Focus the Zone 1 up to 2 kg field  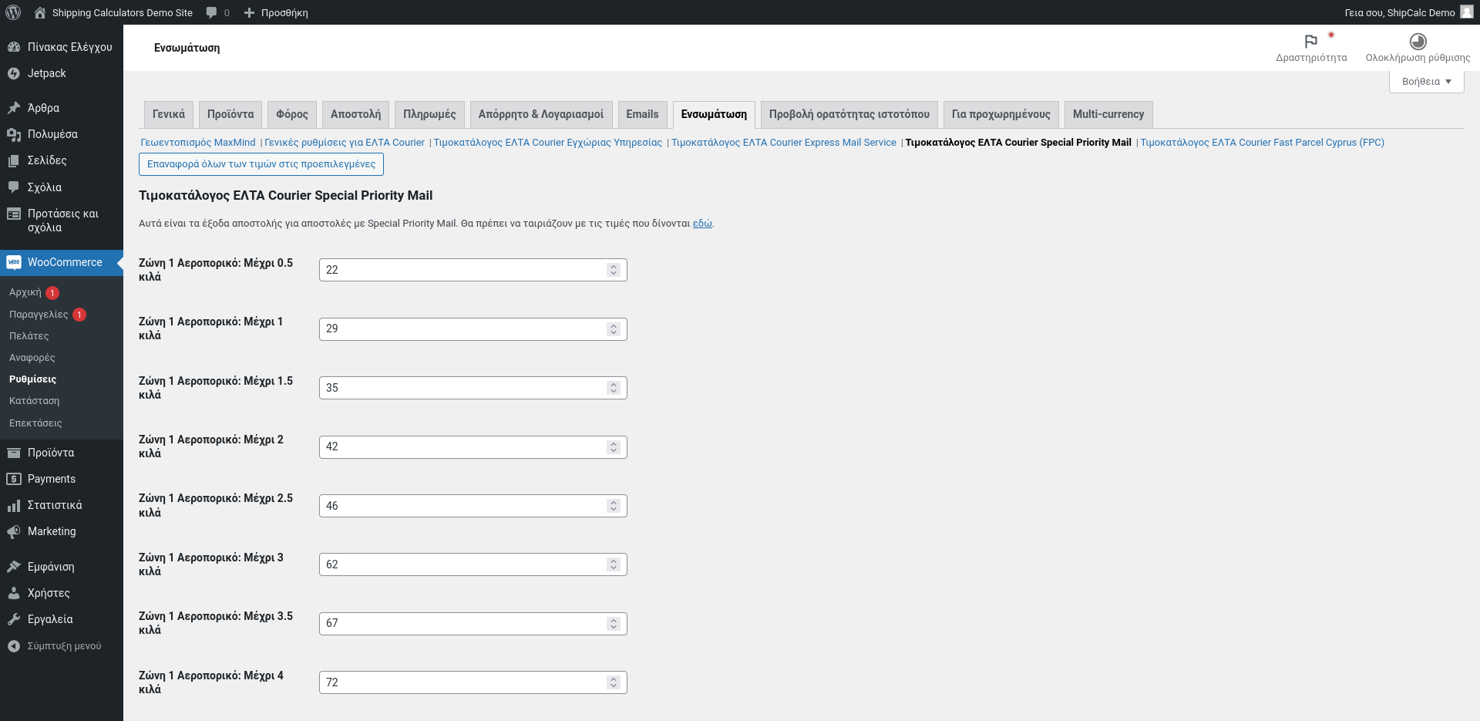pyautogui.click(x=473, y=447)
